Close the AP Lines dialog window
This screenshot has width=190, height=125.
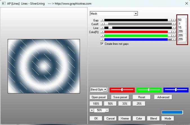[x=186, y=3]
